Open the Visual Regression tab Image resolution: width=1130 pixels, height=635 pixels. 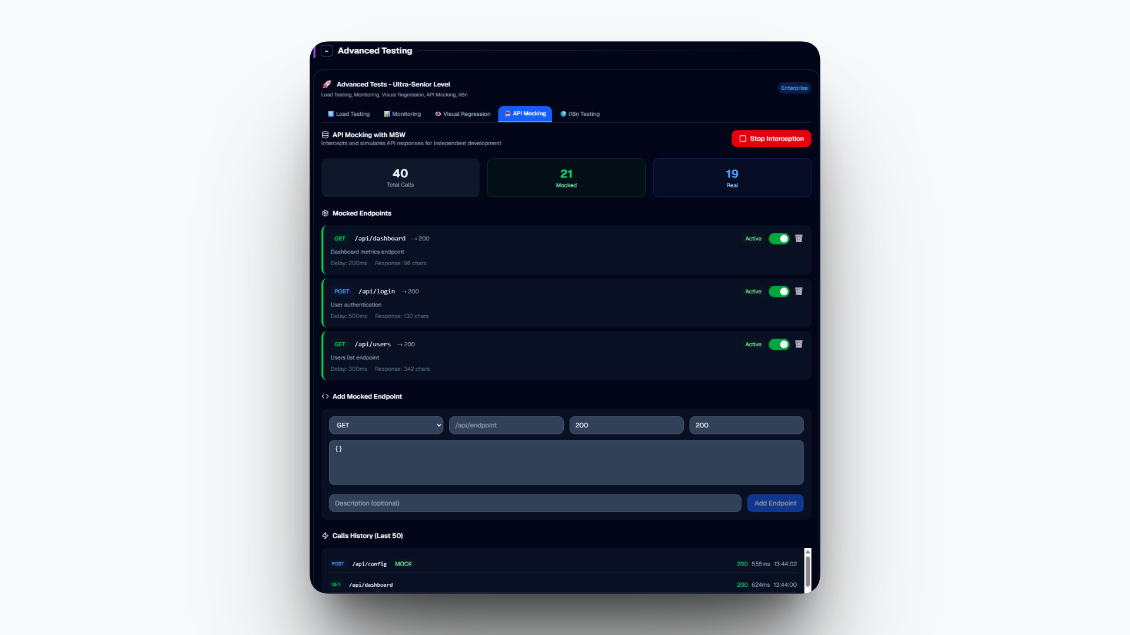pos(463,114)
